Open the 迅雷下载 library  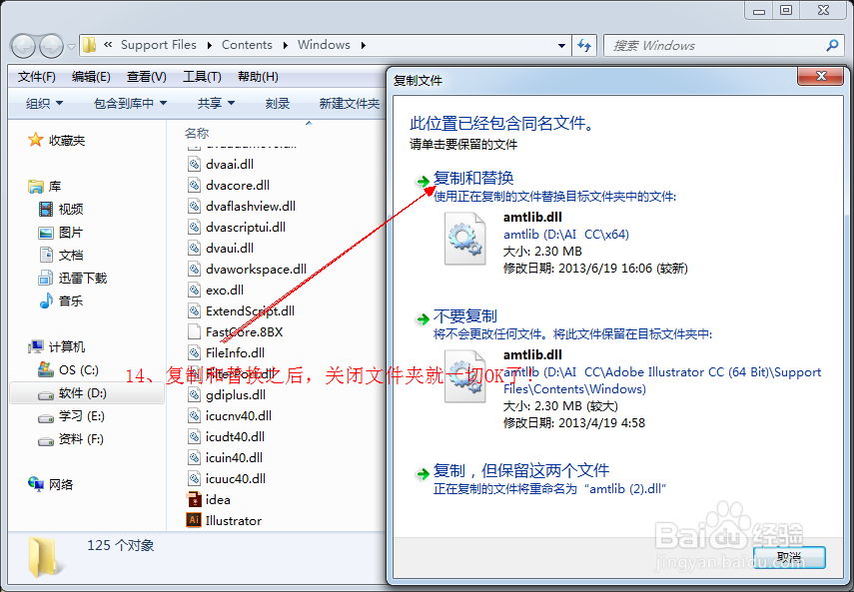[x=73, y=279]
